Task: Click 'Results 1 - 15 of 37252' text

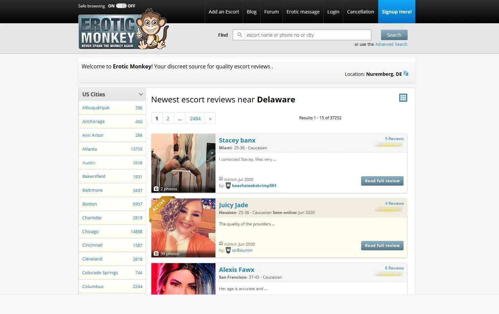Action: [x=320, y=118]
